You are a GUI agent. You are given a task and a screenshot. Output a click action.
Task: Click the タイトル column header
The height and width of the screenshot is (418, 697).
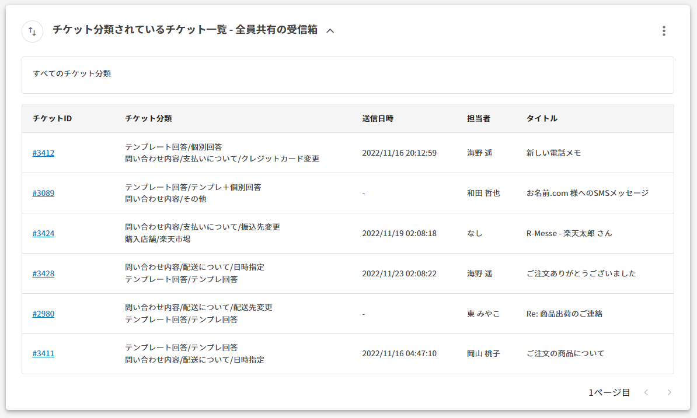[542, 118]
